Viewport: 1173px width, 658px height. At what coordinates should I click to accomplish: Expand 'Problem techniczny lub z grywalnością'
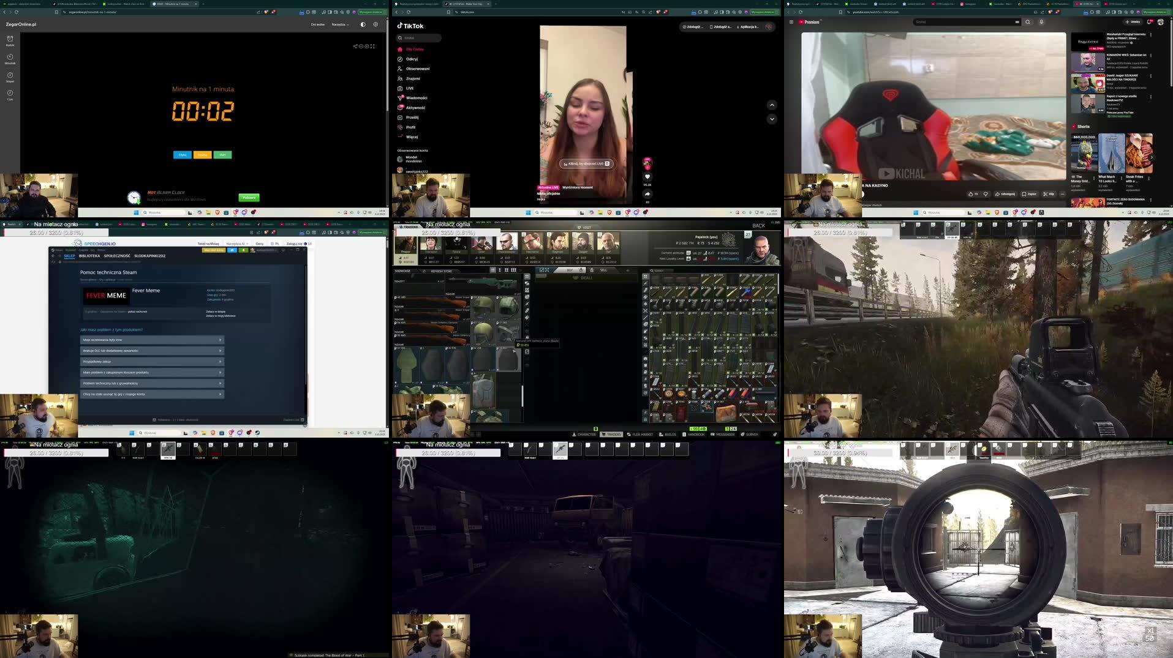pyautogui.click(x=151, y=383)
